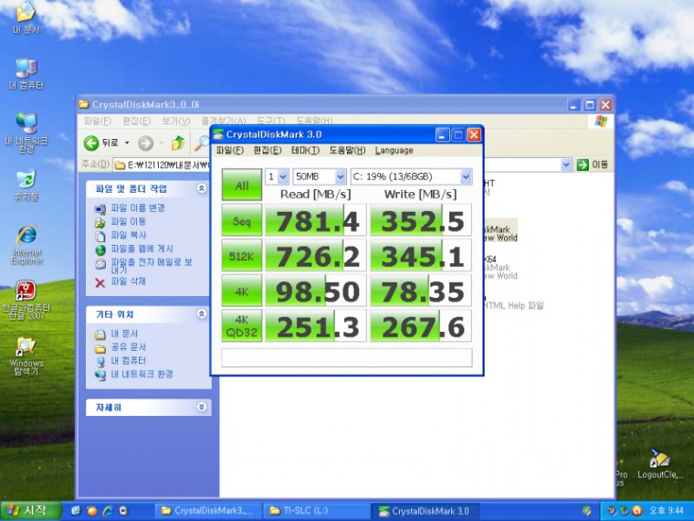694x521 pixels.
Task: Click 파일 복사 copy file link
Action: [129, 235]
